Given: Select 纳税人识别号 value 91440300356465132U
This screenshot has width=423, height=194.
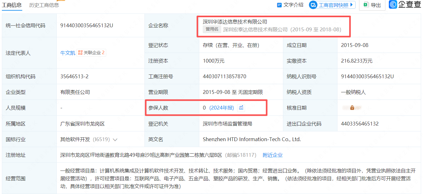Looking at the screenshot, I should (368, 76).
